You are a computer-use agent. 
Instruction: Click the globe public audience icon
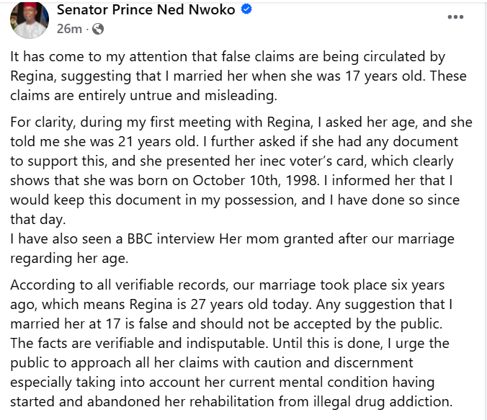[98, 30]
